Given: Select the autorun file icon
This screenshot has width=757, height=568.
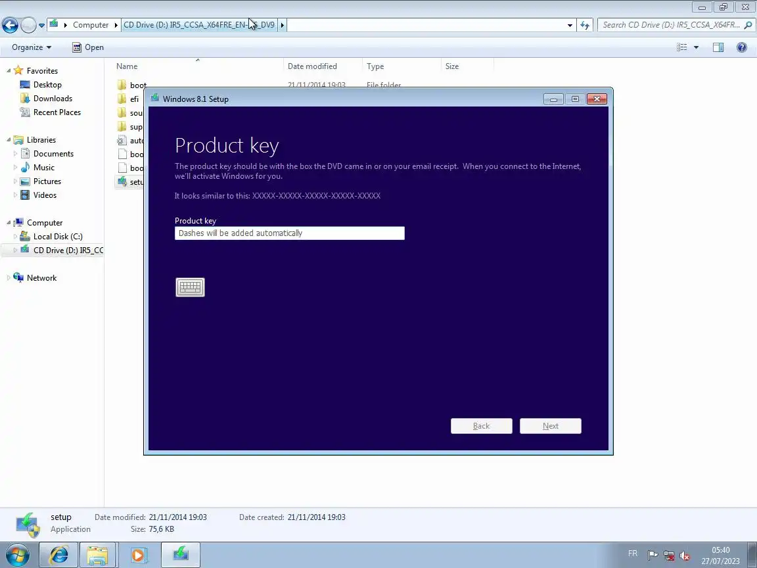Looking at the screenshot, I should (x=122, y=141).
